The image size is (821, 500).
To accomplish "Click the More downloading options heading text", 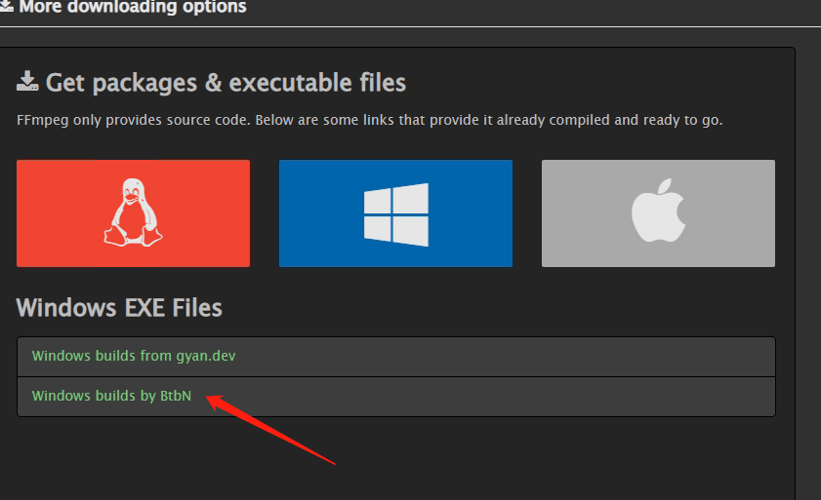I will (133, 7).
